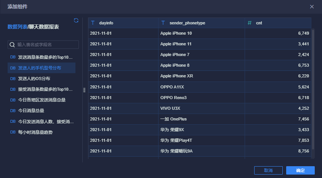Click the dayinfo column header
Viewport: 322px width, 178px height.
(x=123, y=23)
